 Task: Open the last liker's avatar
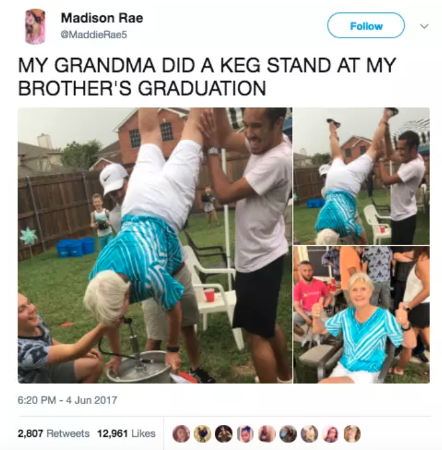point(352,434)
